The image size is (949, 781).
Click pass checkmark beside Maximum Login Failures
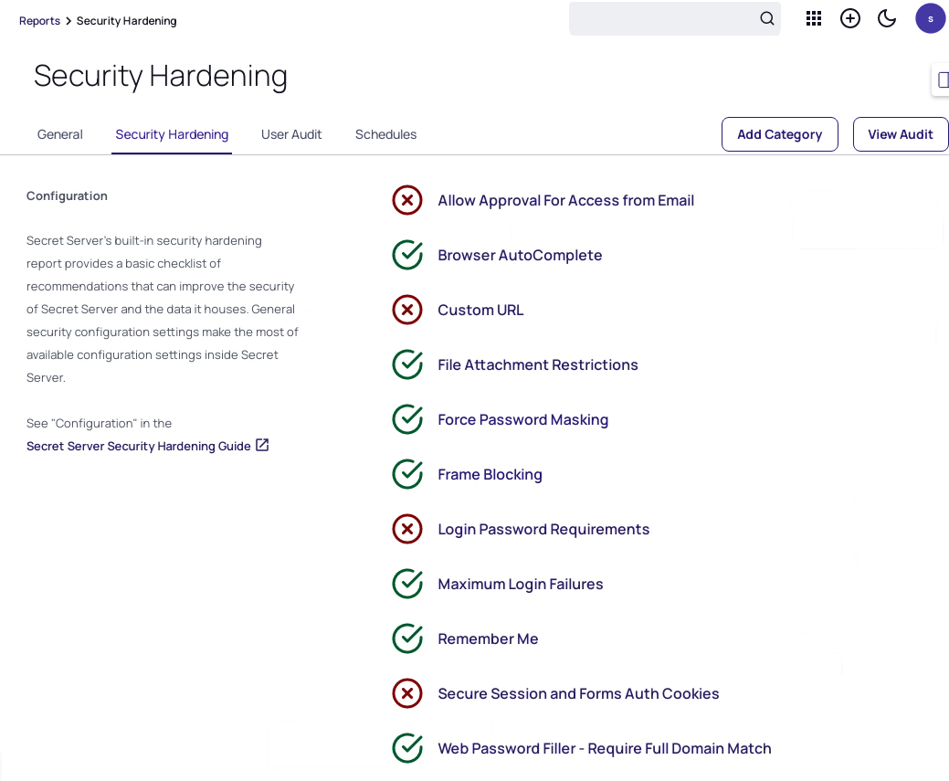(x=407, y=584)
